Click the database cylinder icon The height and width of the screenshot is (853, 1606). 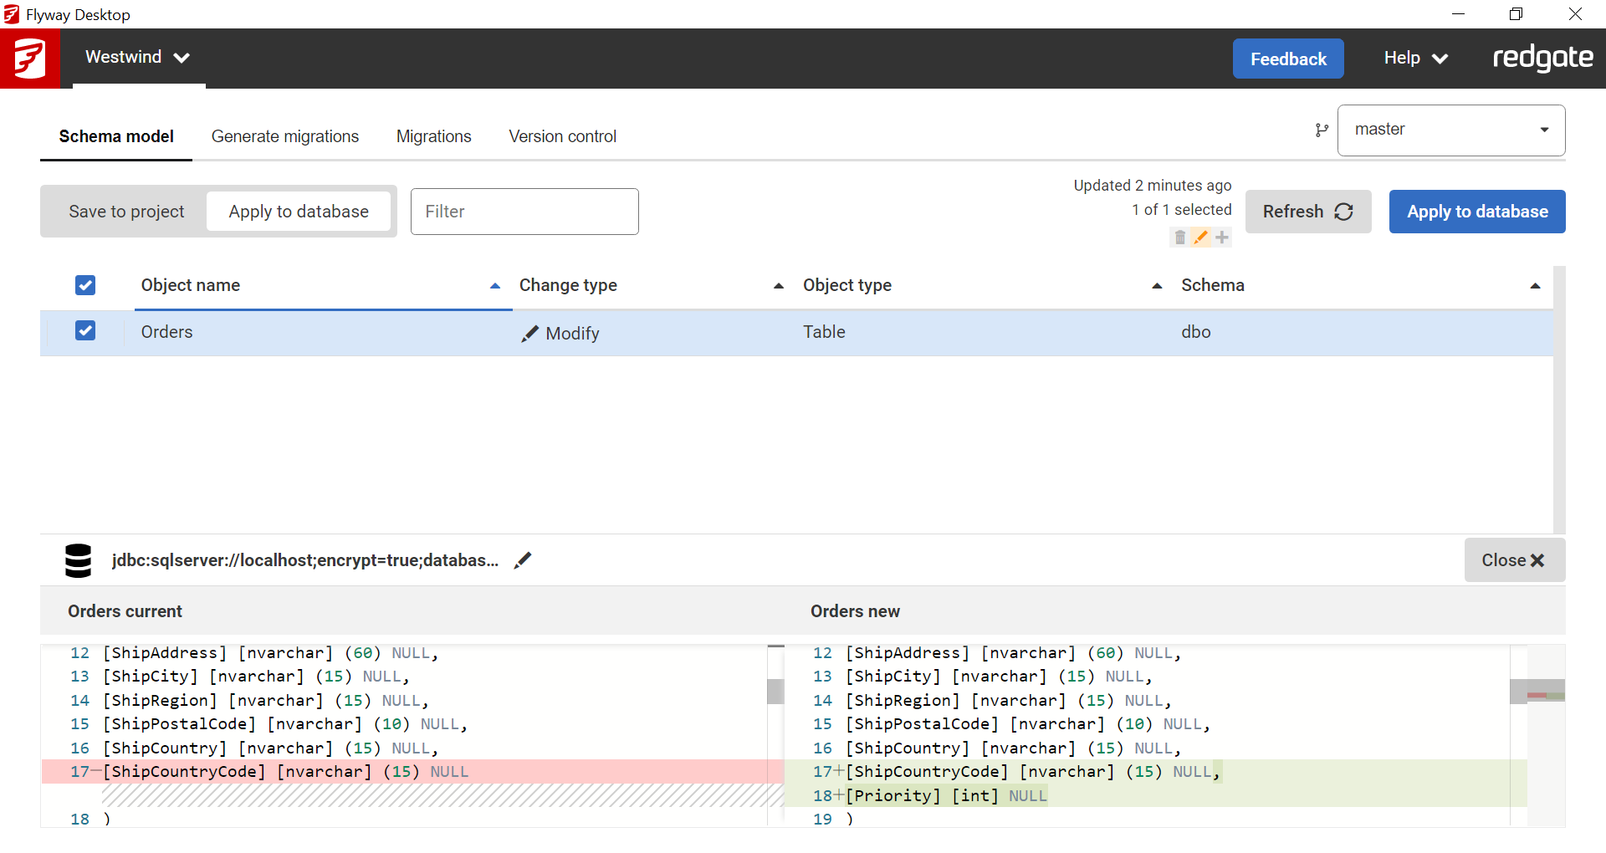[x=78, y=560]
